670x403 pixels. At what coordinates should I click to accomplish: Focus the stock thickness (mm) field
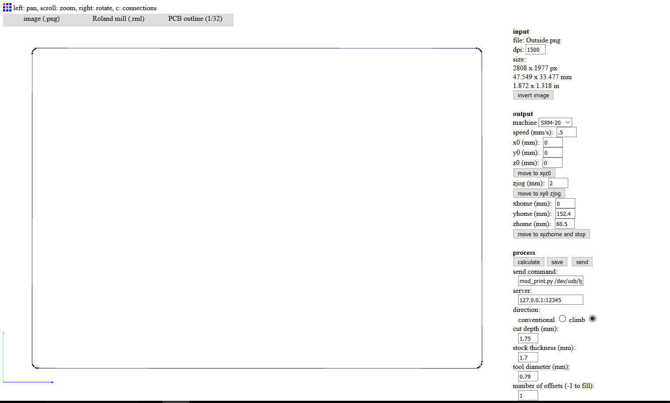point(528,357)
